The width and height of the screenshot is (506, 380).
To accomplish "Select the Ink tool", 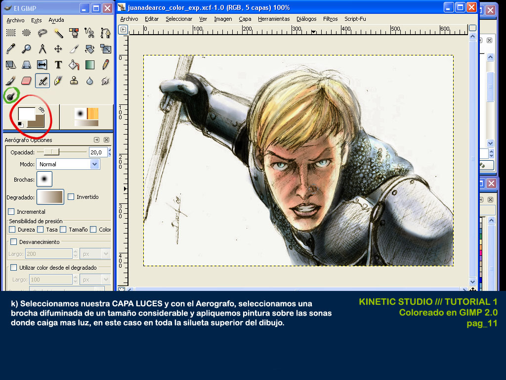I will [x=58, y=81].
